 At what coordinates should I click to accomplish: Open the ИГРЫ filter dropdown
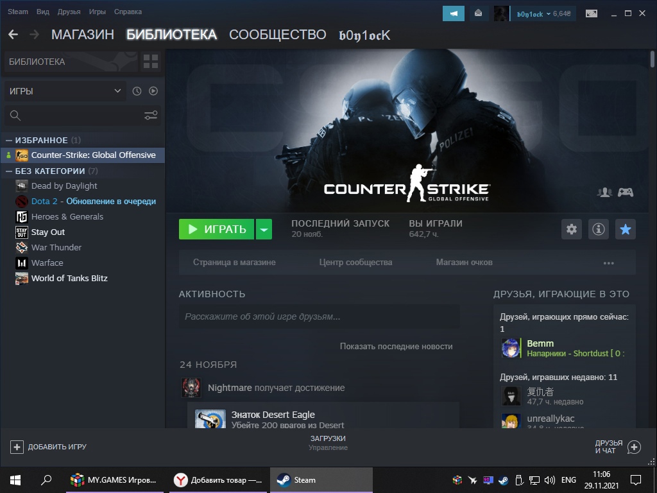[65, 91]
